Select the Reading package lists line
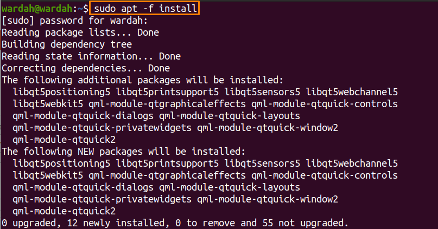This screenshot has height=229, width=438. tap(80, 32)
